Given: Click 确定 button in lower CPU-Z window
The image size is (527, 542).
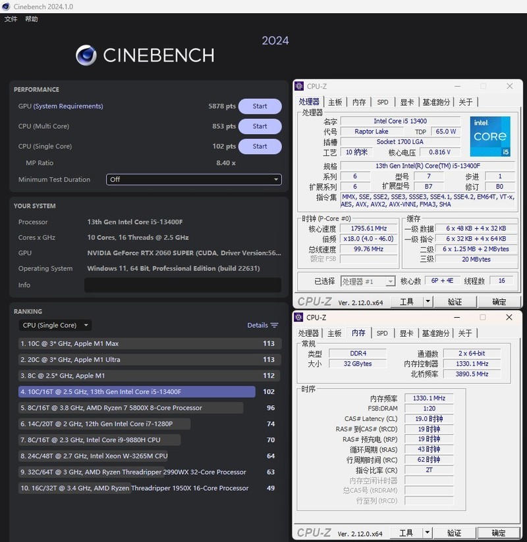Looking at the screenshot, I should tap(498, 533).
